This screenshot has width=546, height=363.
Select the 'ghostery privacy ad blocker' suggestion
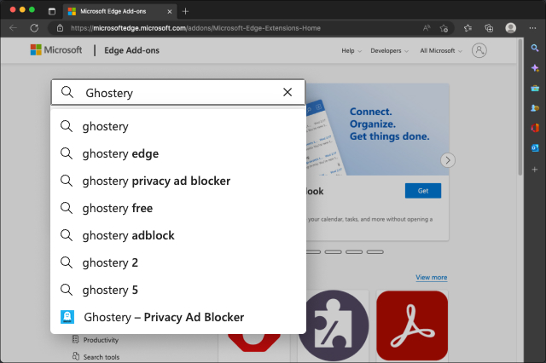[x=156, y=181]
